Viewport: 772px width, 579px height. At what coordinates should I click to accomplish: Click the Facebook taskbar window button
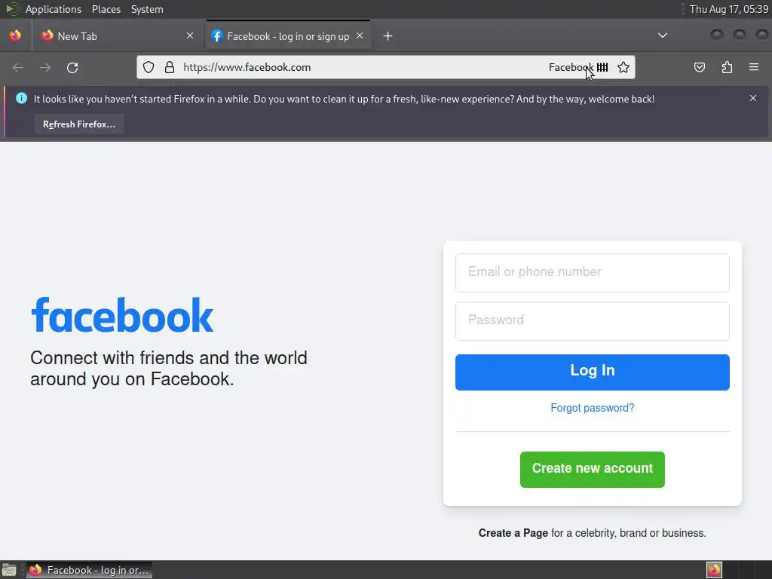pos(89,570)
